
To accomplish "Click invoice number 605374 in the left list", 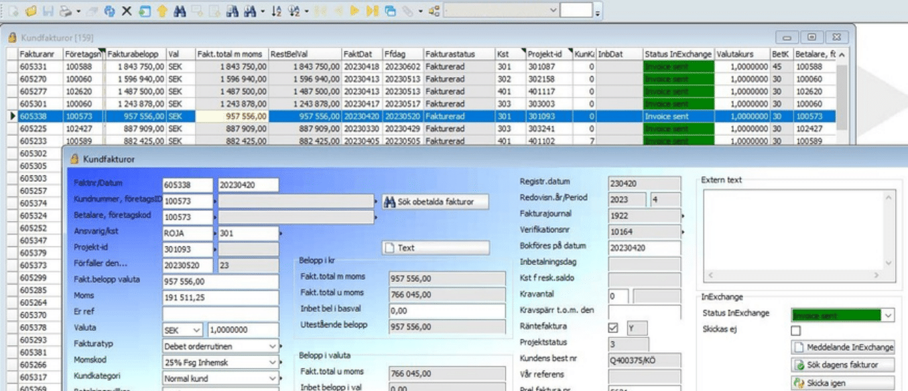I will tap(33, 204).
